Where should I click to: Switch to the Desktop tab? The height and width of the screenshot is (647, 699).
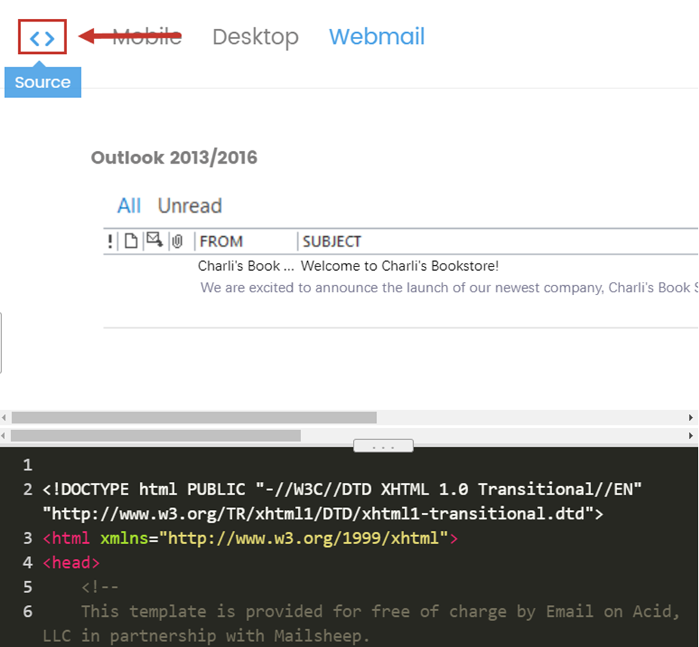255,37
